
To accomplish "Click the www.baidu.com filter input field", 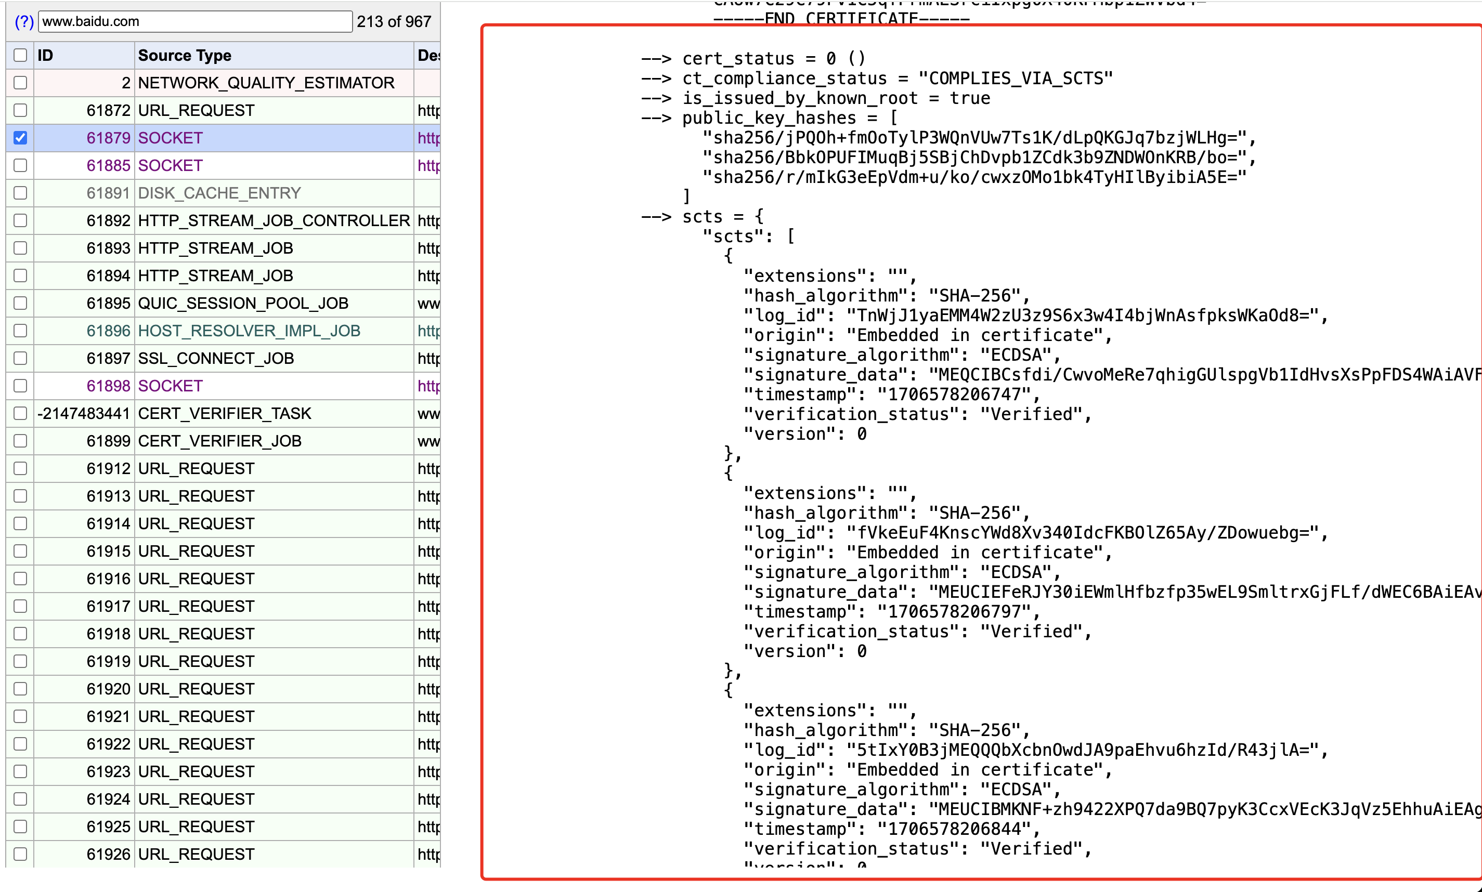I will [x=195, y=22].
